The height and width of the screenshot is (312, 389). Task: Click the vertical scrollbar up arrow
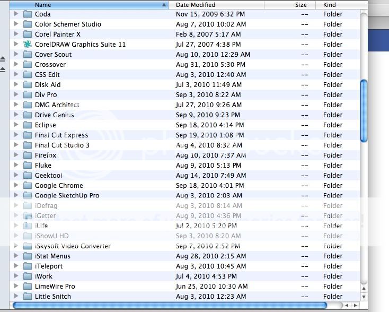[364, 289]
